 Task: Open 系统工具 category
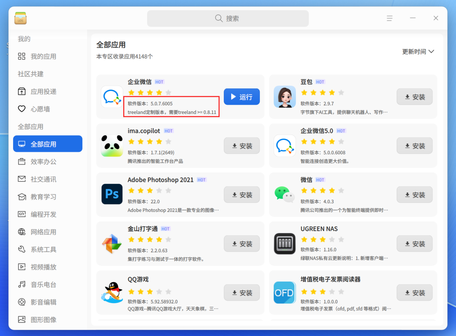48,249
